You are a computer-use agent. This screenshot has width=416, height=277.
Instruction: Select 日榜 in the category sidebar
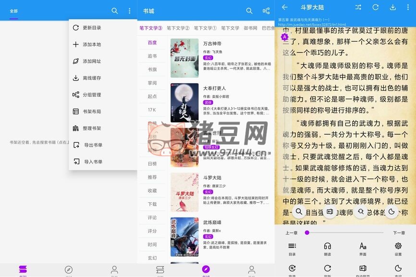[x=152, y=164]
